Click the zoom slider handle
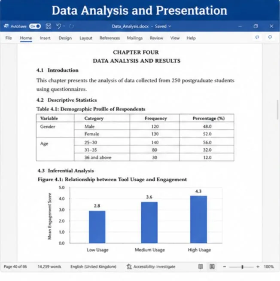Screen dimensions: 280x281 pos(242,267)
